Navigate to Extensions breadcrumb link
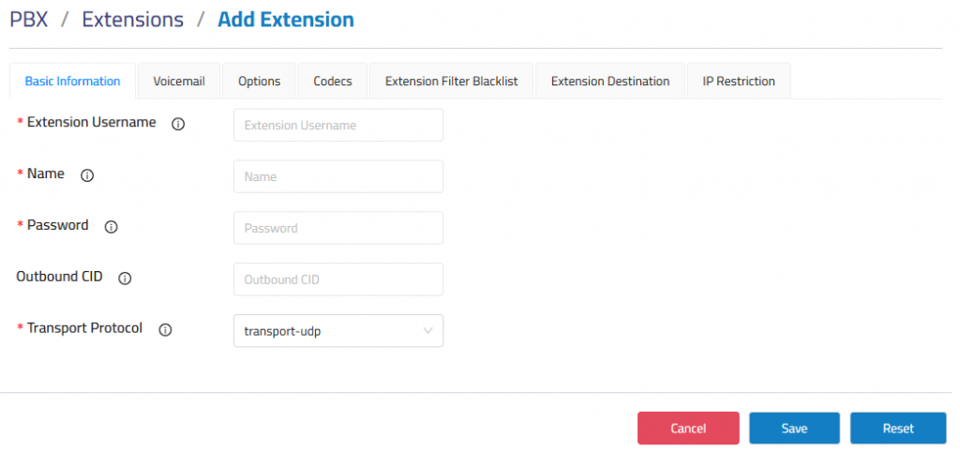Image resolution: width=960 pixels, height=452 pixels. pyautogui.click(x=133, y=20)
